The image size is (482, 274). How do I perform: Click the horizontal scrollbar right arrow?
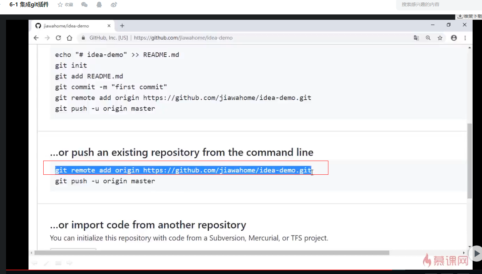[x=464, y=253]
